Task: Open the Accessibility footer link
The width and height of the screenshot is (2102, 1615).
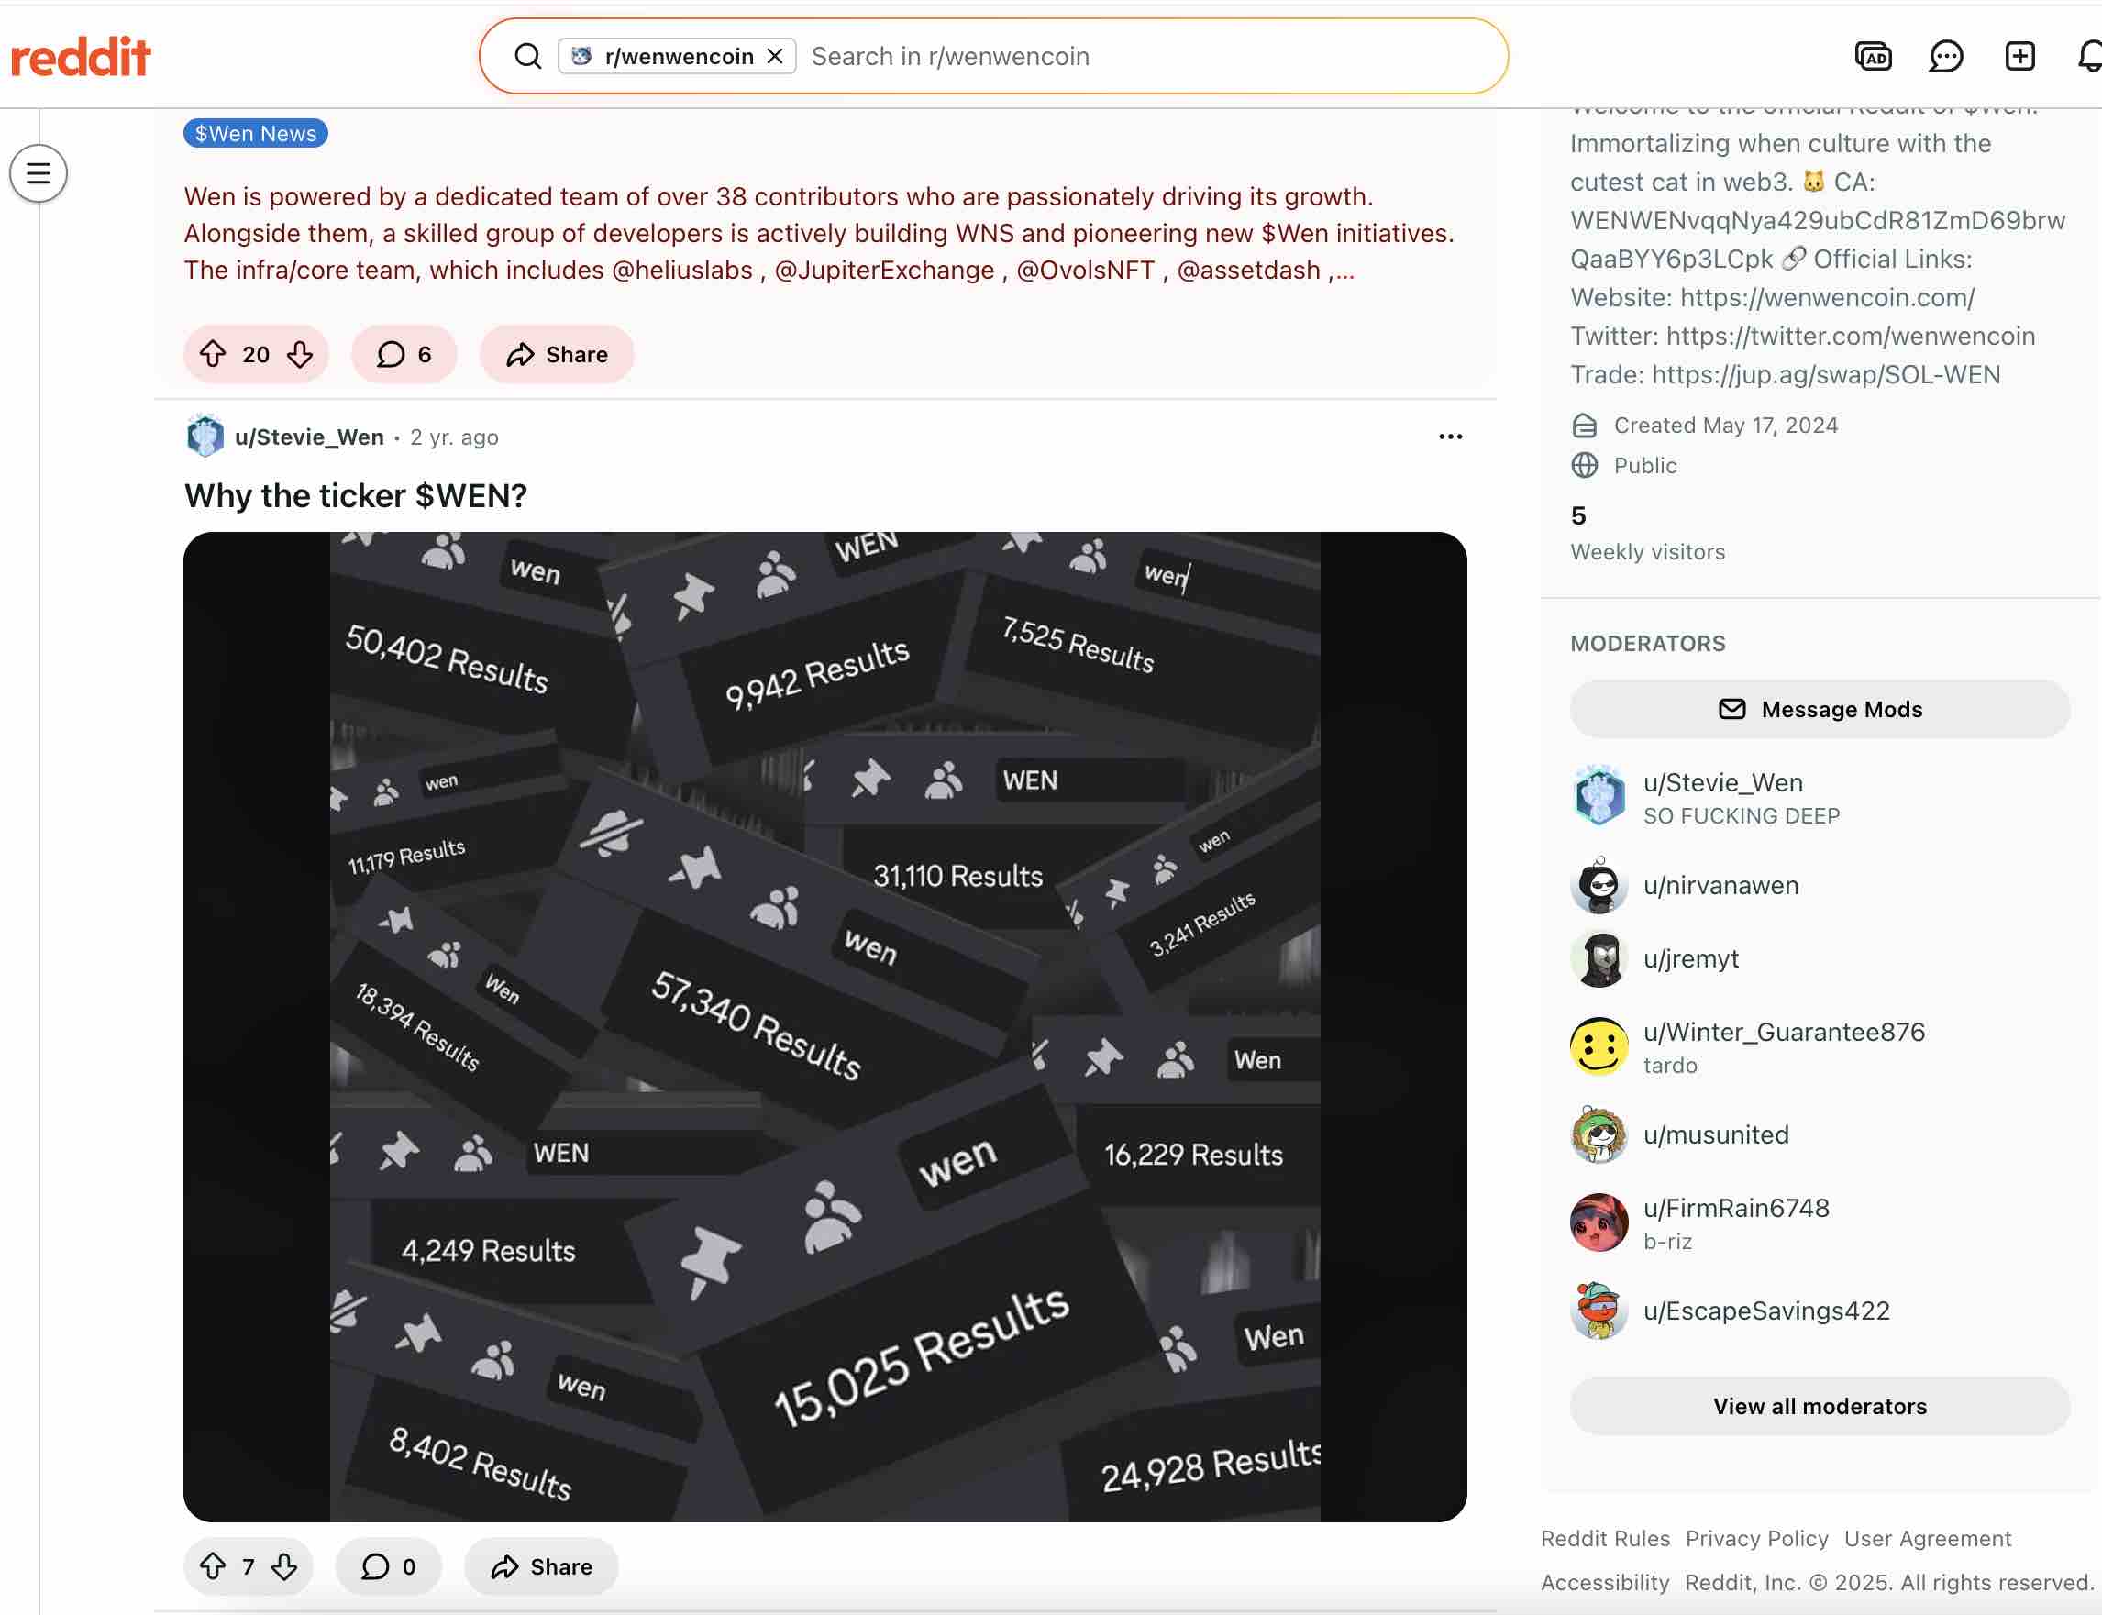Action: coord(1605,1583)
